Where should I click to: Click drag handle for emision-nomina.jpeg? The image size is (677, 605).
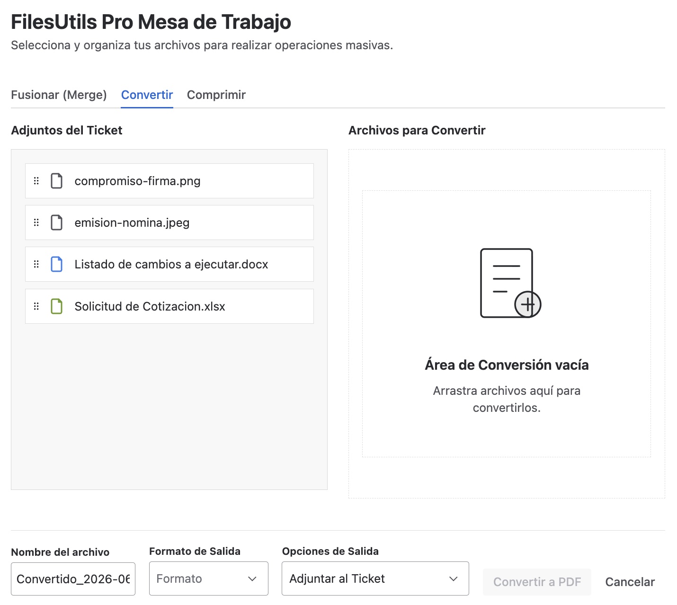click(36, 222)
